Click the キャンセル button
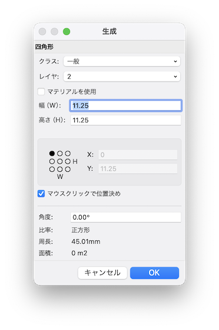 [x=102, y=273]
